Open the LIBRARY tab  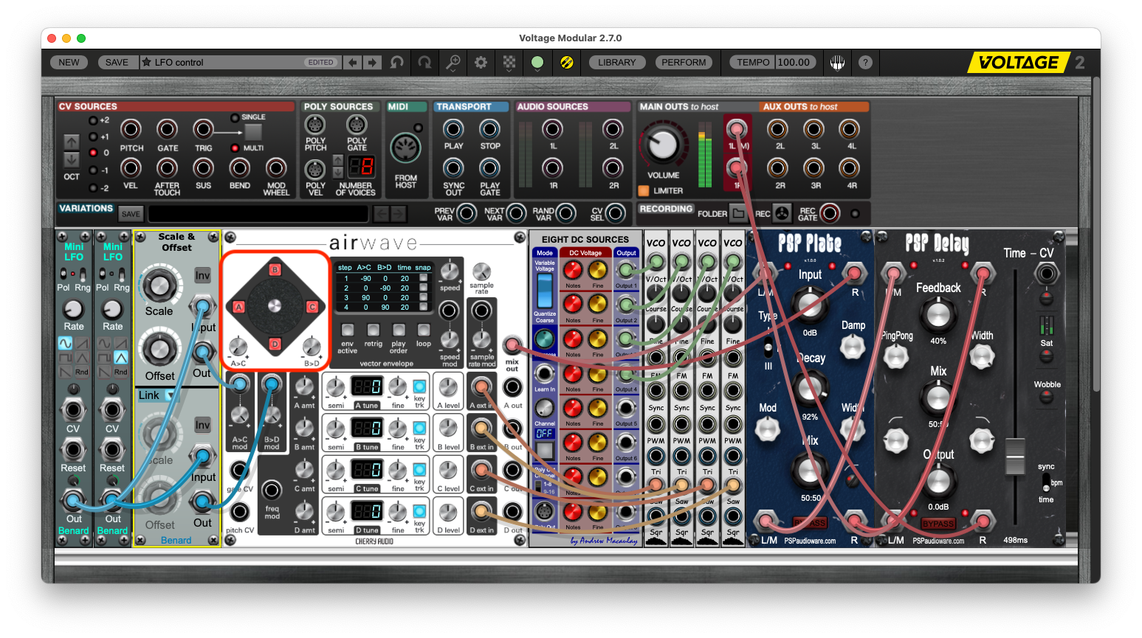[617, 63]
